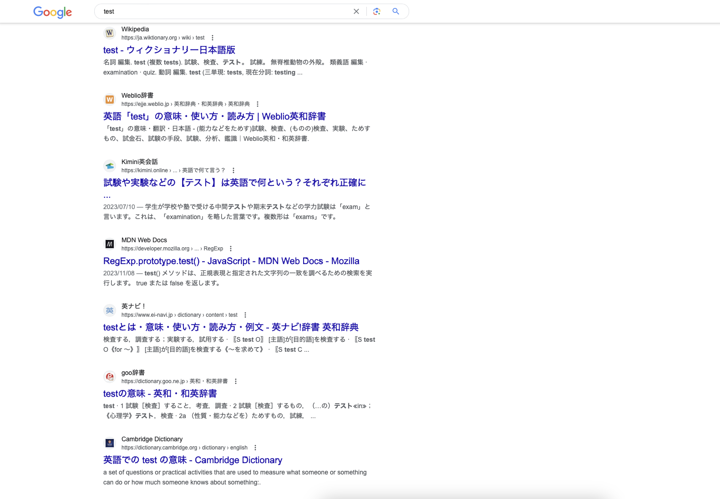
Task: Open Weblio英和辞書 result title link
Action: [x=214, y=116]
